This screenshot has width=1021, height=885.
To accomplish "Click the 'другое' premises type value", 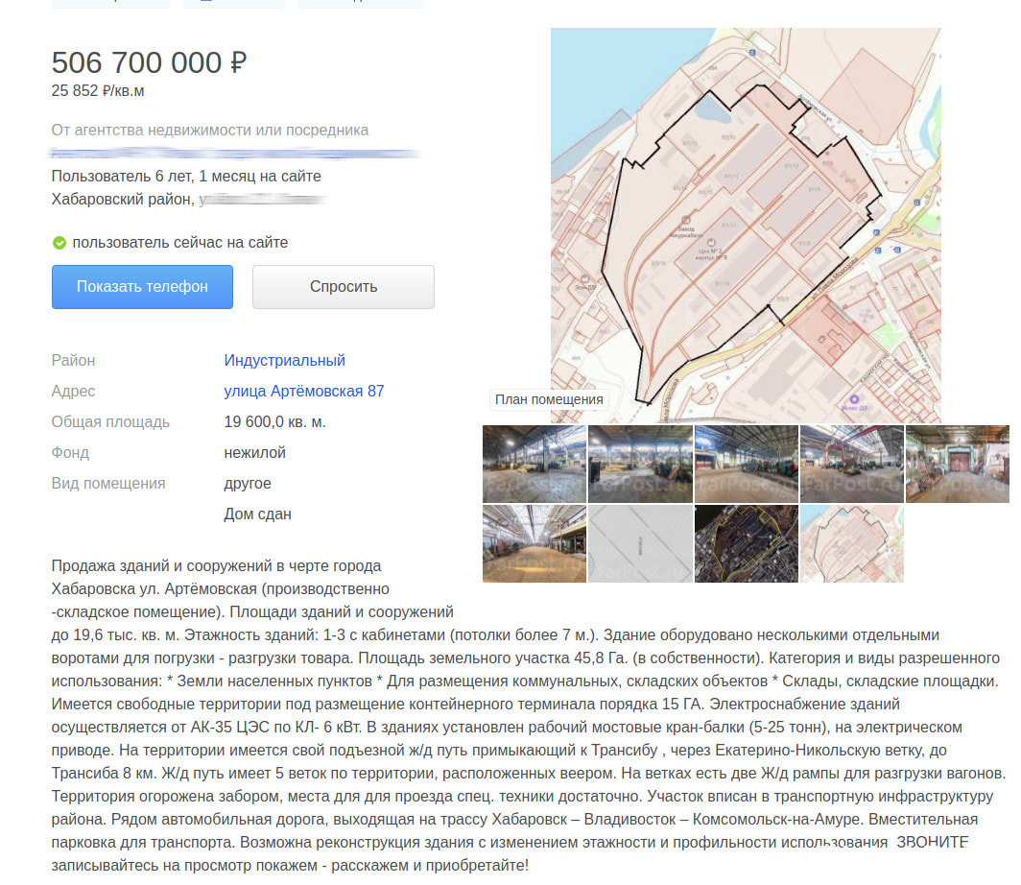I will 248,483.
